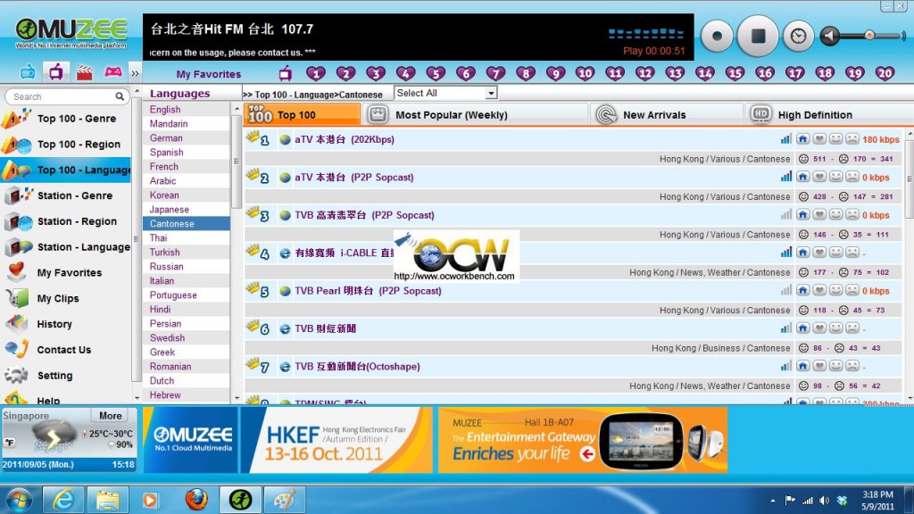Viewport: 914px width, 514px height.
Task: Toggle Fahrenheit unit in weather widget
Action: (9, 443)
